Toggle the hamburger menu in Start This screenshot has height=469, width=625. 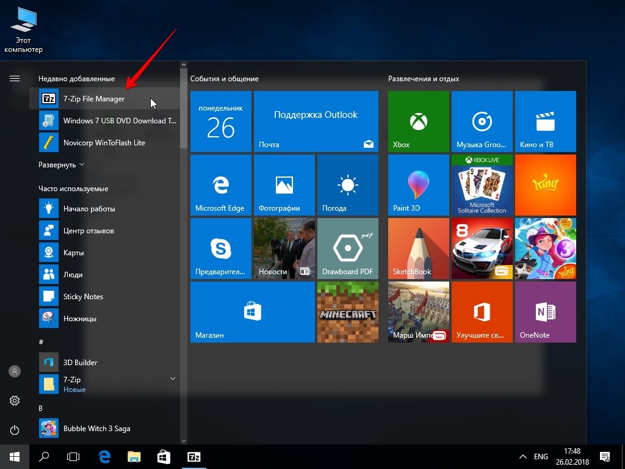tap(15, 79)
